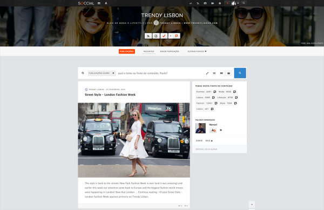Focus the topic search input field

[x=160, y=73]
